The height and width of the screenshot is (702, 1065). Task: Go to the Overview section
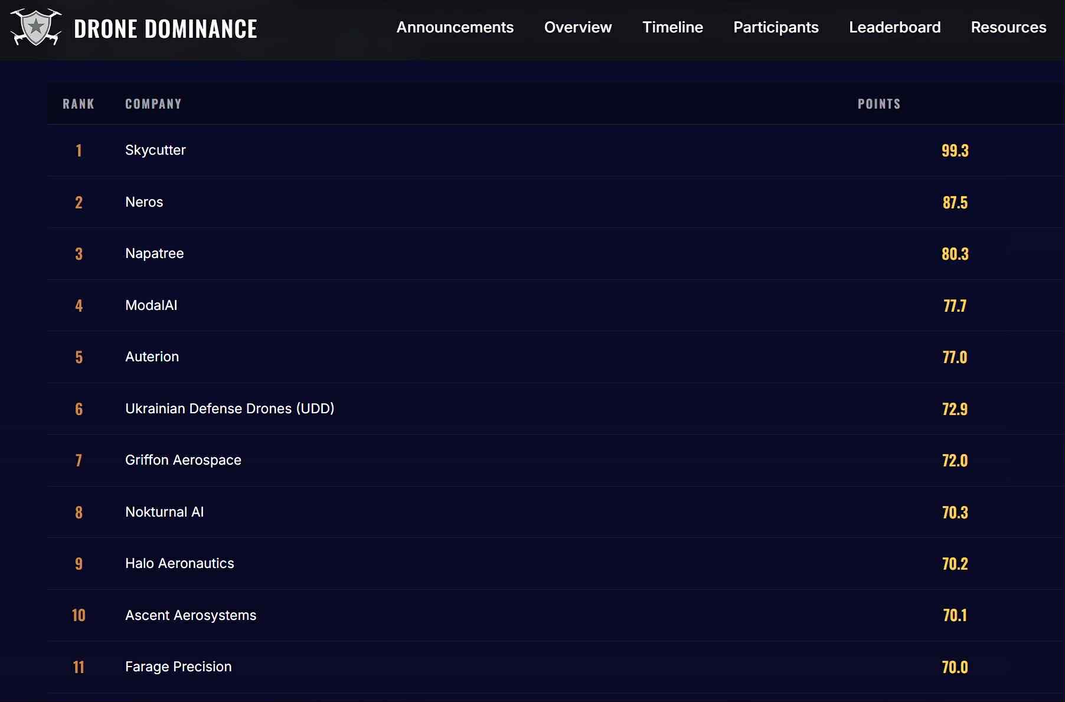pos(577,27)
